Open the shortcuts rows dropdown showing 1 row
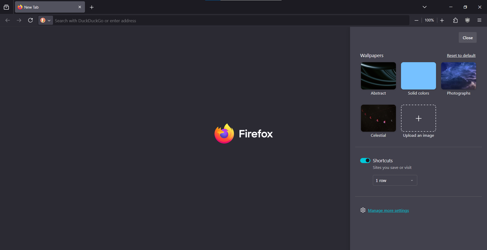 [395, 180]
